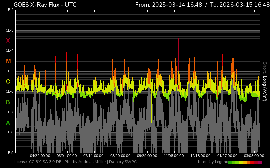The height and width of the screenshot is (168, 270).
Task: Click the B flare class label
Action: click(x=8, y=102)
